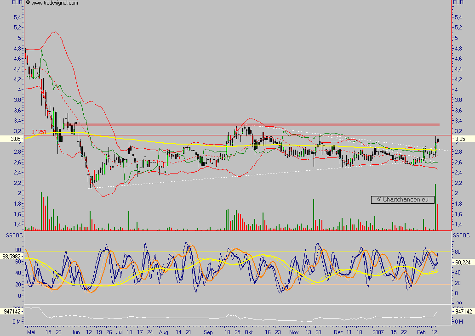This screenshot has height=336, width=475.
Task: Select the Mai label on the time axis
Action: point(31,332)
